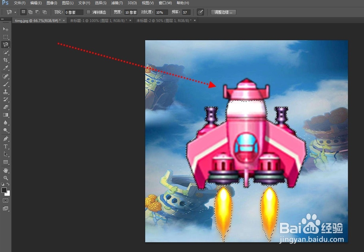
Task: Close the 未标题-1 document tab
Action: click(x=130, y=20)
